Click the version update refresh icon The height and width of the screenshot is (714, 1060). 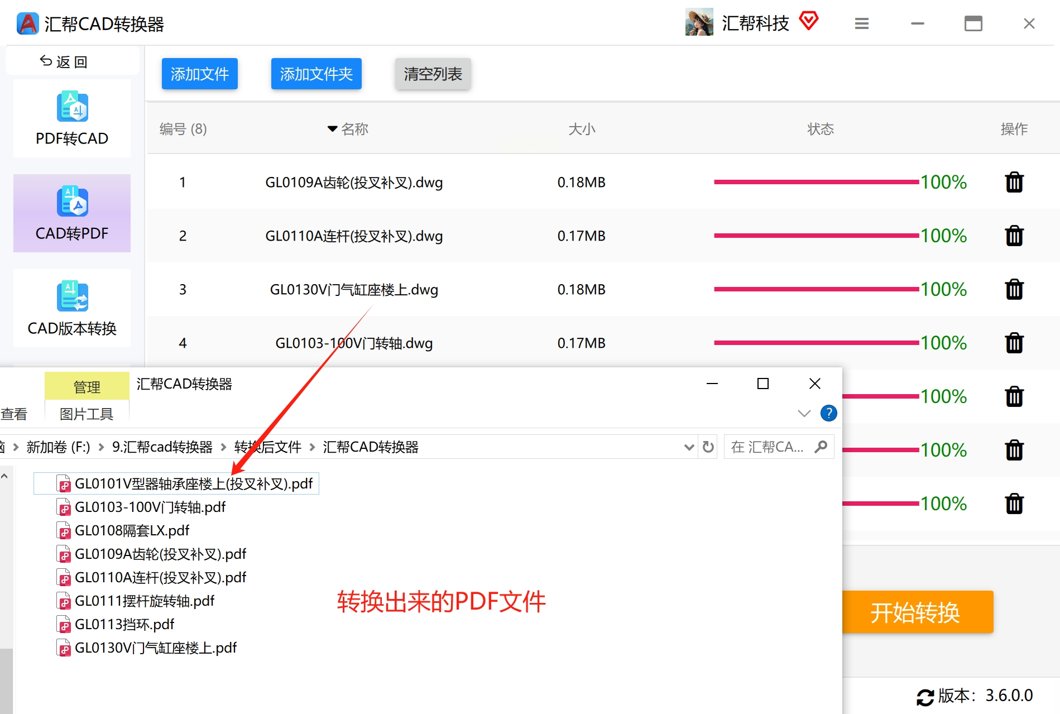click(x=925, y=697)
